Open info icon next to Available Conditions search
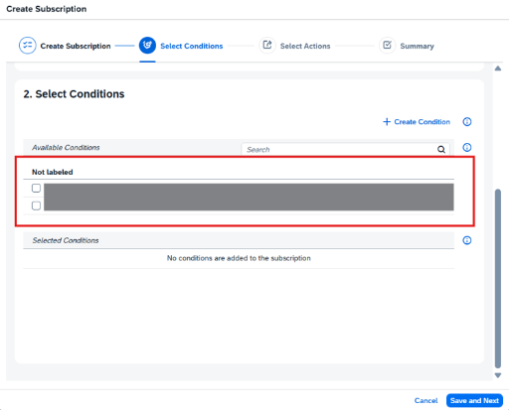509x410 pixels. (x=467, y=148)
